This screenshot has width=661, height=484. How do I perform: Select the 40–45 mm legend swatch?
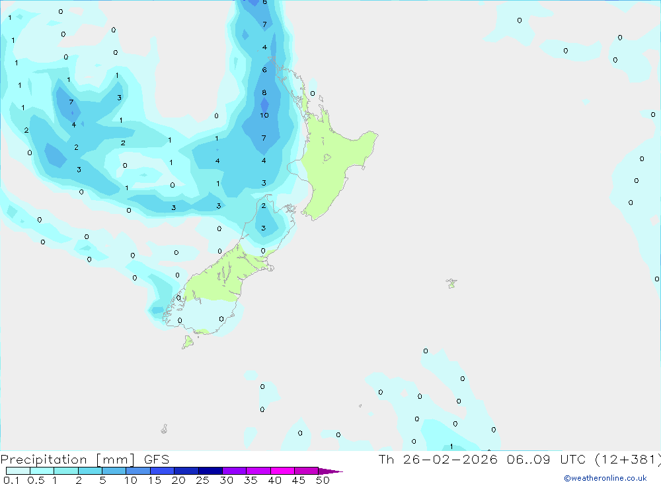282,471
